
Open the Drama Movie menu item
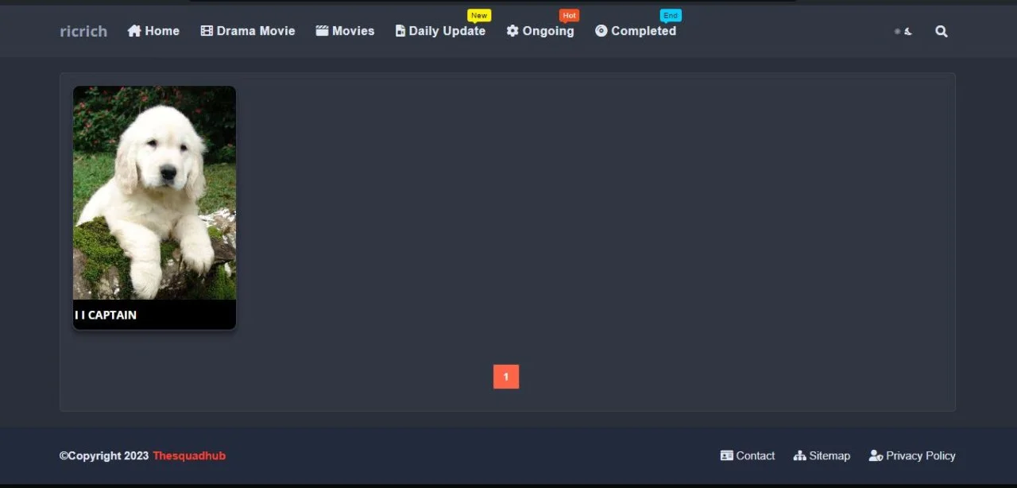(x=256, y=31)
